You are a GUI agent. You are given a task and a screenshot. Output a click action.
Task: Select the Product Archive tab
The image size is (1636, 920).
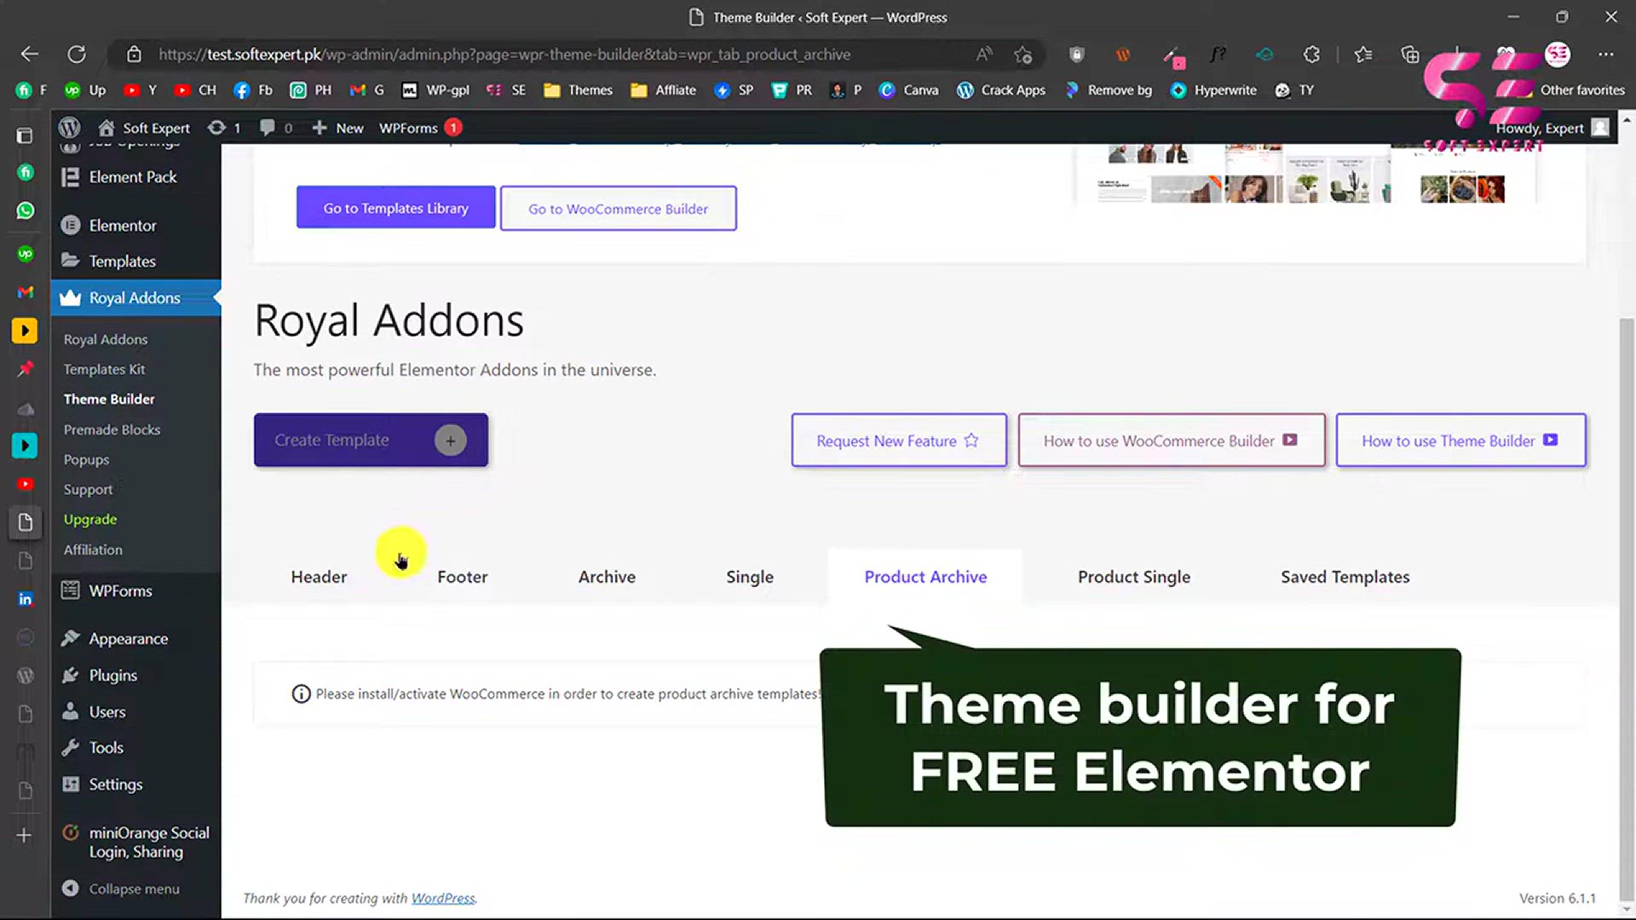(x=925, y=577)
